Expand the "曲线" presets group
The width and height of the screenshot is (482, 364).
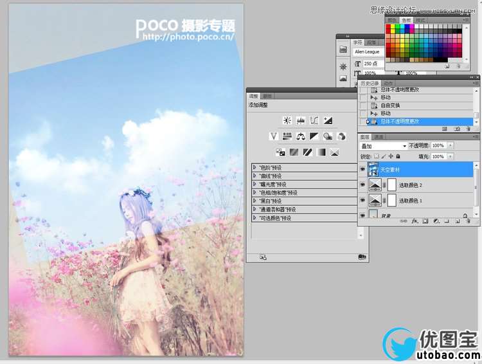pos(254,176)
